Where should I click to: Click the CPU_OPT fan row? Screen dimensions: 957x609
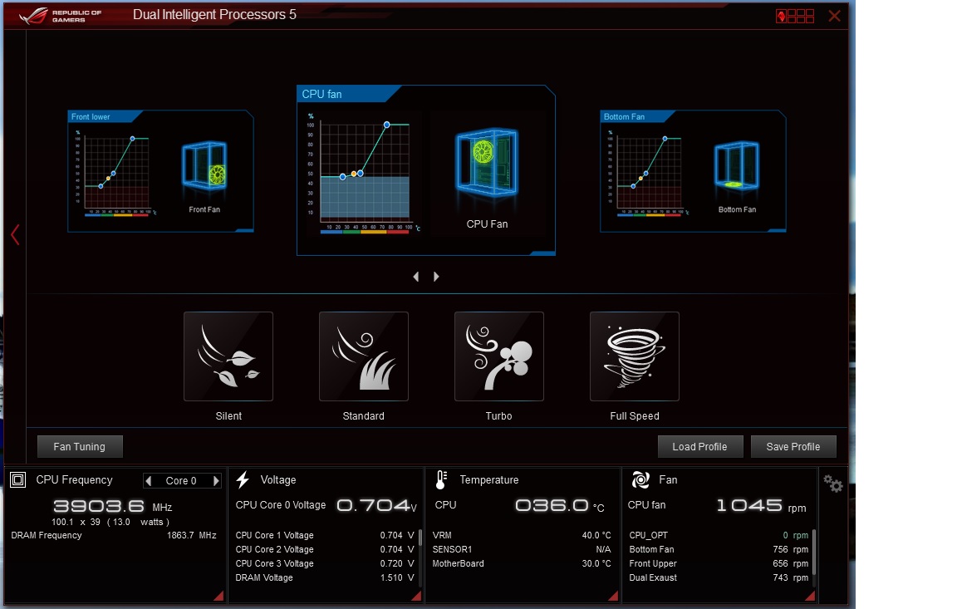(x=719, y=535)
